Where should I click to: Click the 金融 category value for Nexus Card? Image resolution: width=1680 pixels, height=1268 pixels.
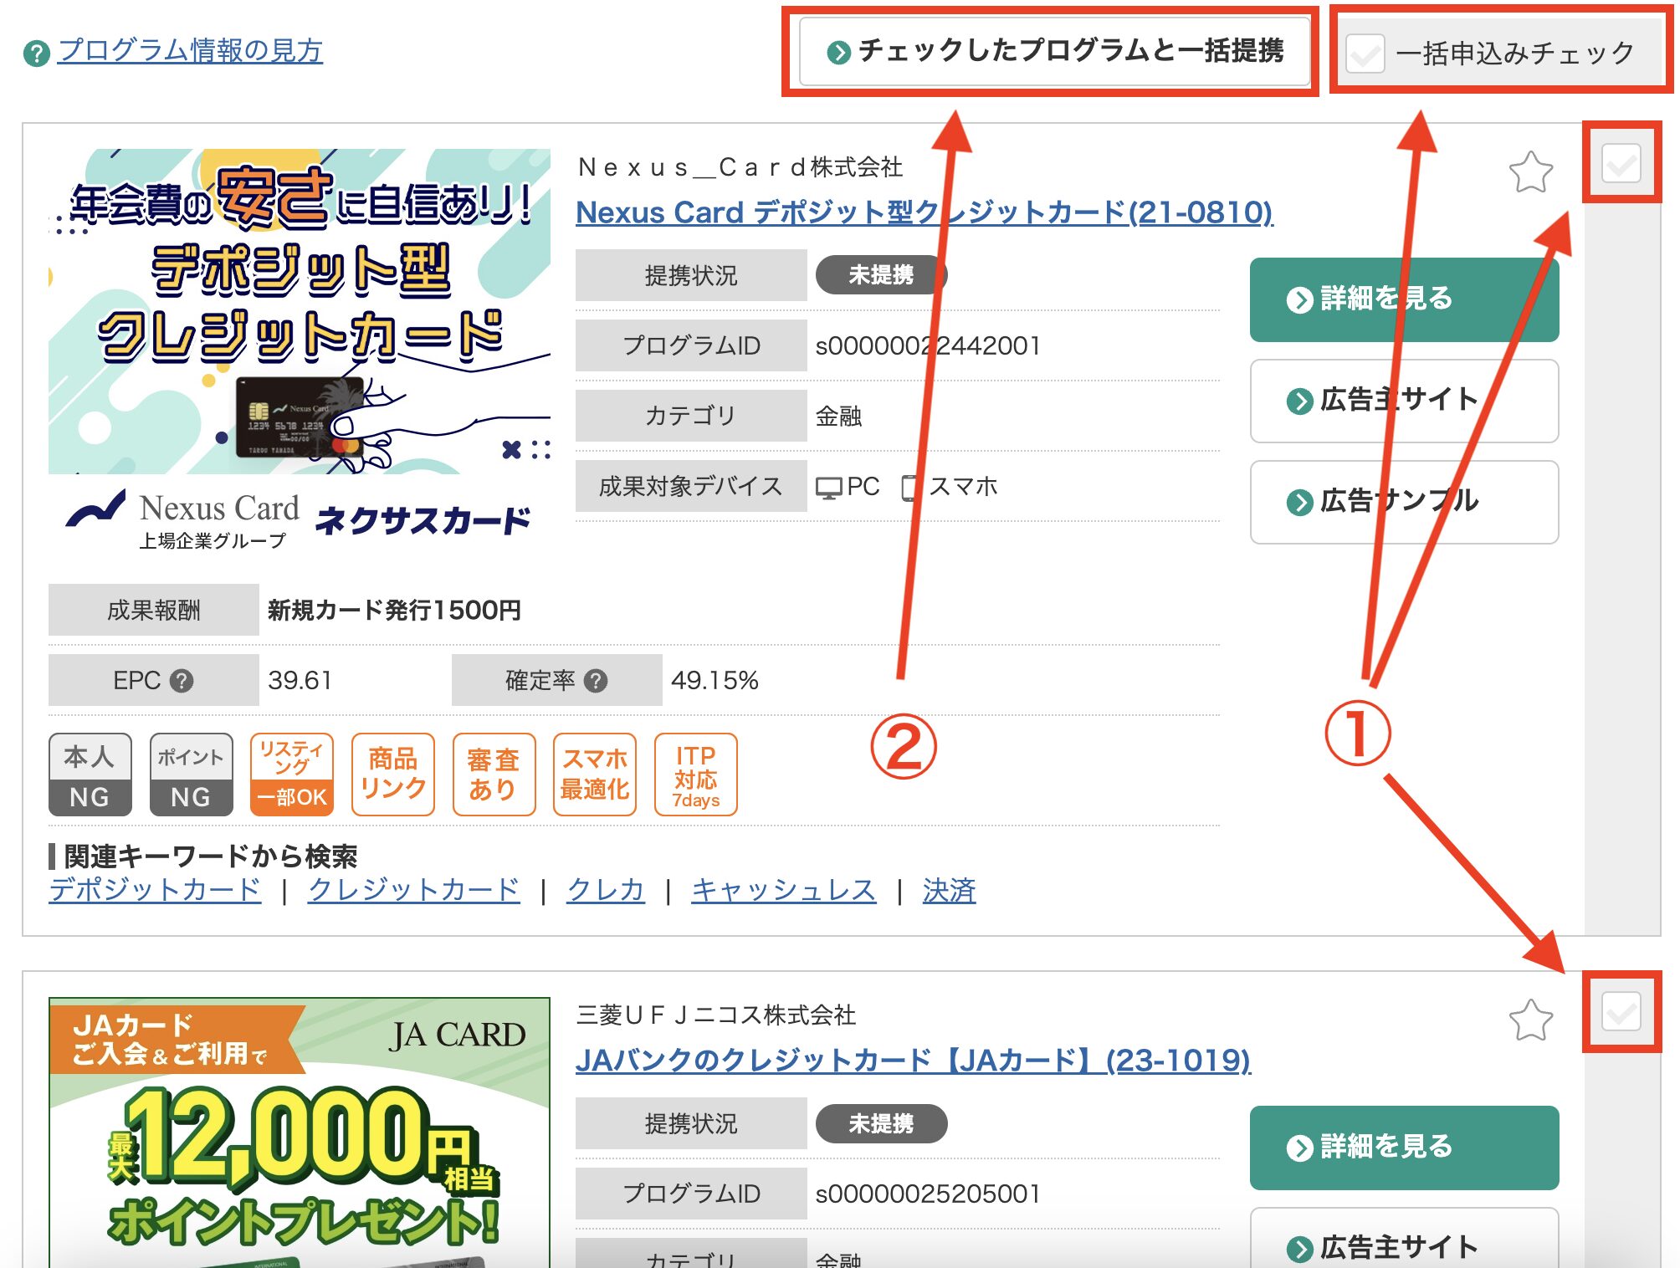838,416
